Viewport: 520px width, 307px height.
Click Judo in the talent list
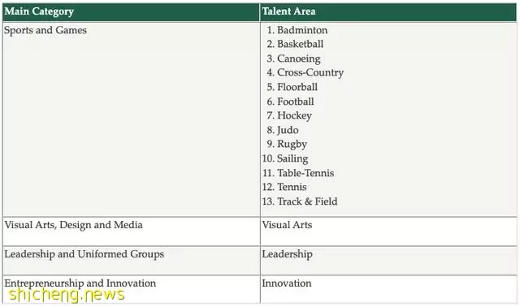point(288,130)
